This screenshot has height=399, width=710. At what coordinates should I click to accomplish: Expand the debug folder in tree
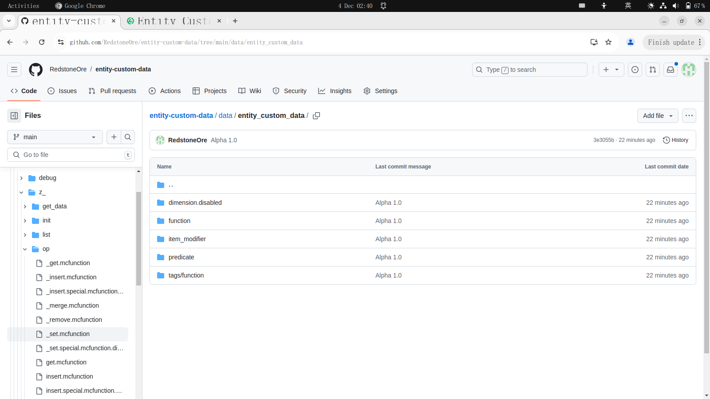[21, 178]
